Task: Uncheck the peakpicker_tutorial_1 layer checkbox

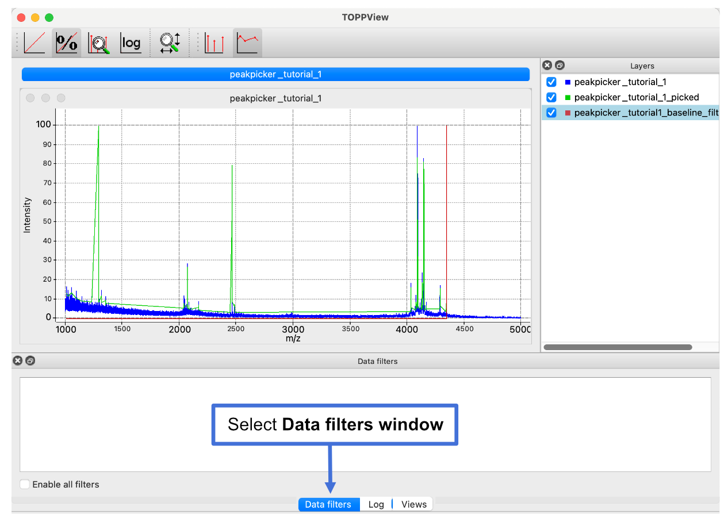Action: tap(551, 82)
